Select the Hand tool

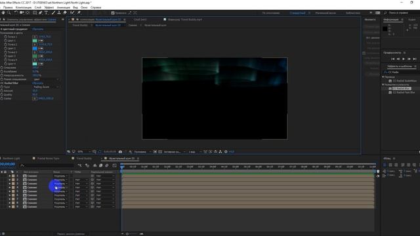(x=3, y=12)
